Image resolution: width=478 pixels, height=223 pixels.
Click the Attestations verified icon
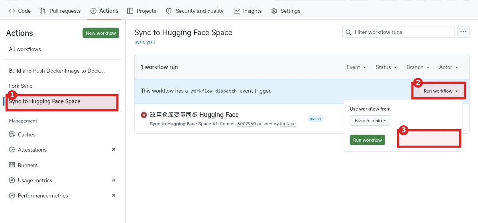point(12,150)
